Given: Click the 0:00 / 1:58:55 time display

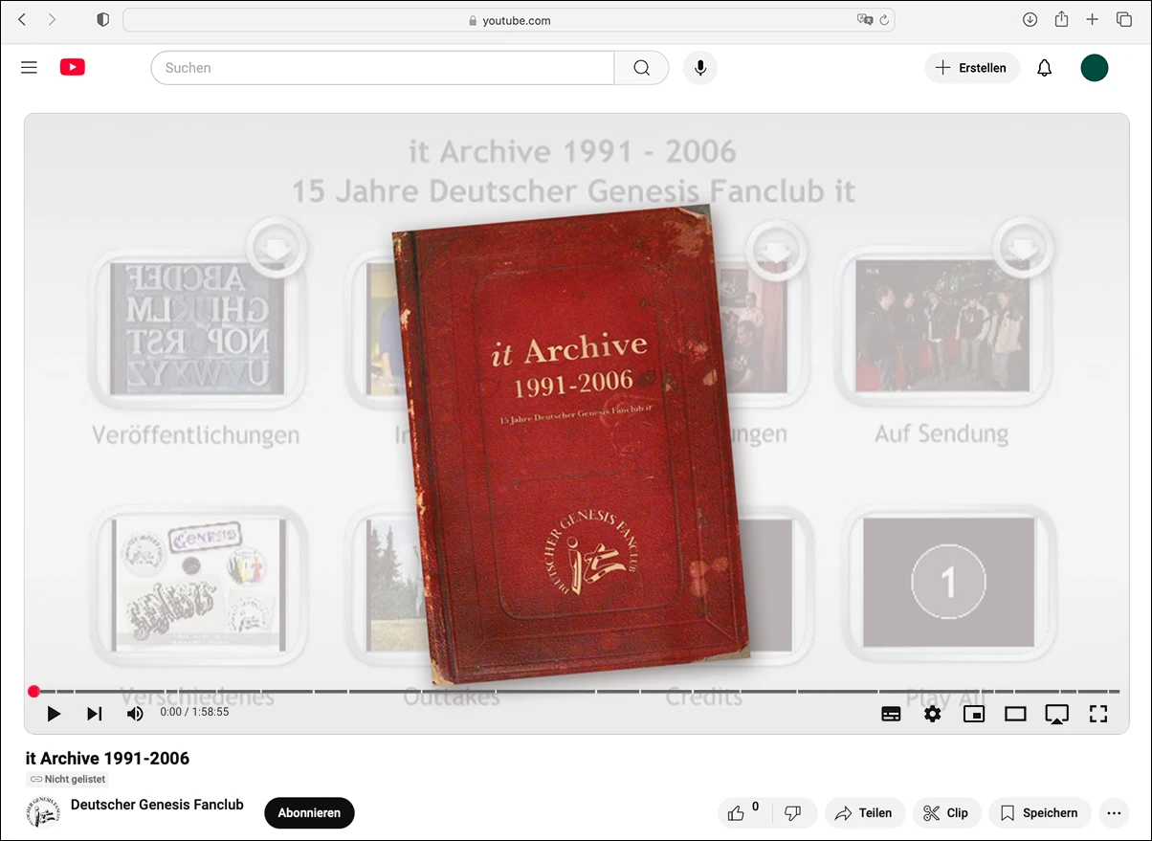Looking at the screenshot, I should pos(194,712).
